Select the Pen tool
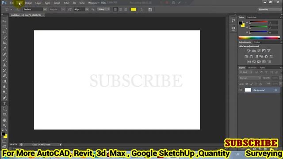Viewport: 283px width, 159px height. tap(4, 98)
